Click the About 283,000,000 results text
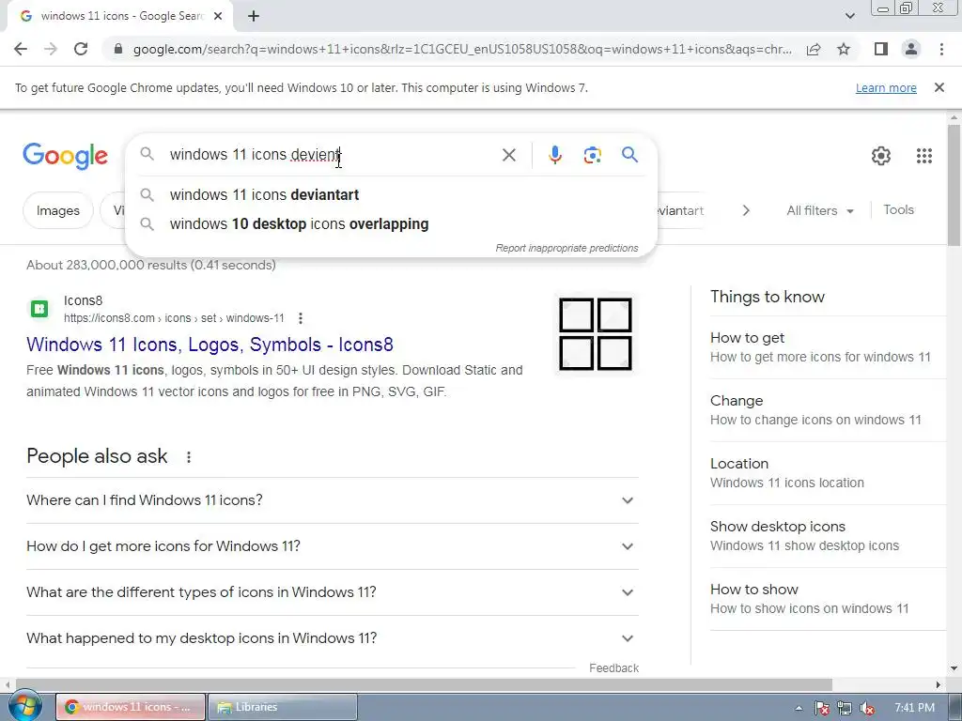 (151, 265)
